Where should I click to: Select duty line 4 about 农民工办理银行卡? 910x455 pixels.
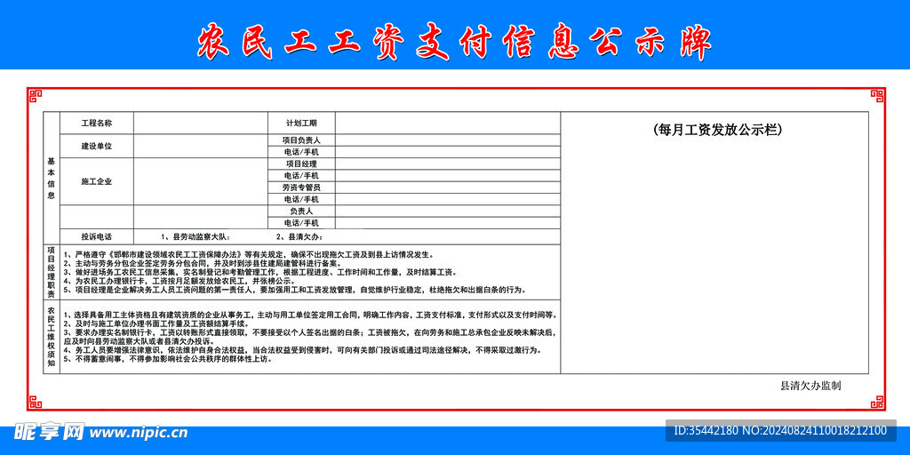[x=179, y=281]
